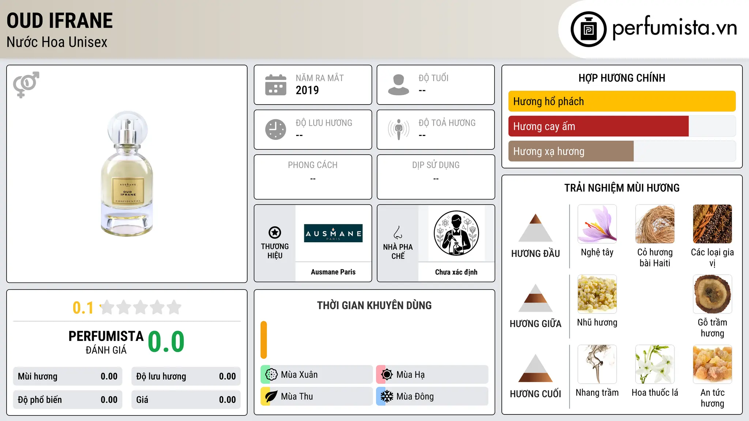
Task: Select the Nhũ hương note image
Action: 597,294
